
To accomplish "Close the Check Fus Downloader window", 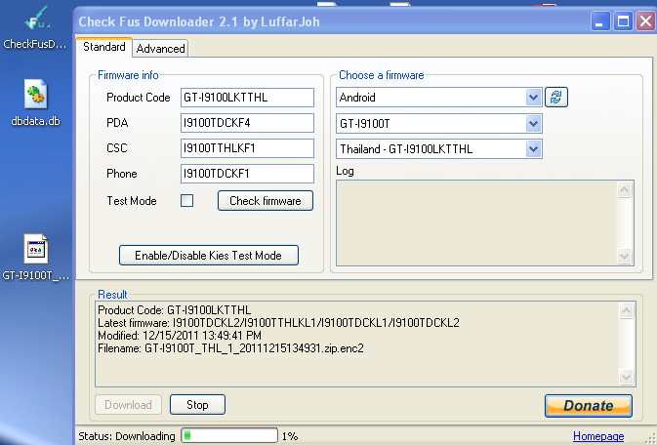I will point(645,20).
